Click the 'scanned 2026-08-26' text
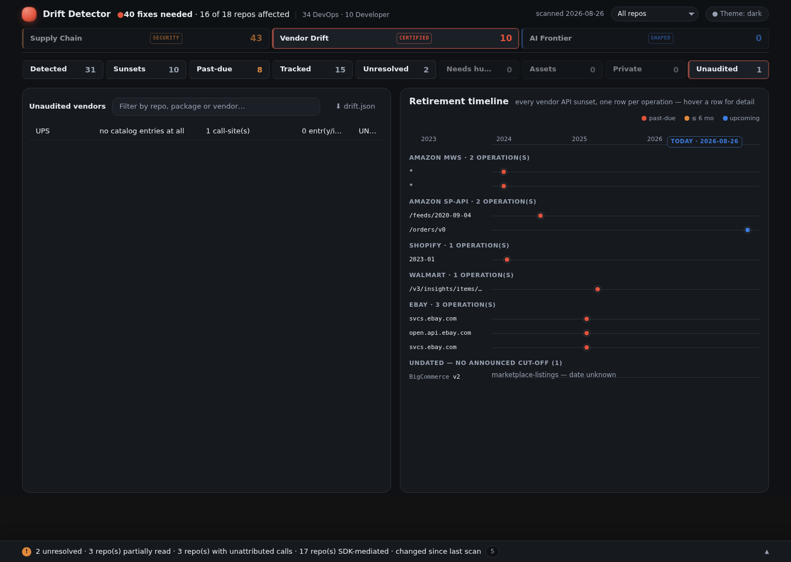791x562 pixels. (570, 14)
